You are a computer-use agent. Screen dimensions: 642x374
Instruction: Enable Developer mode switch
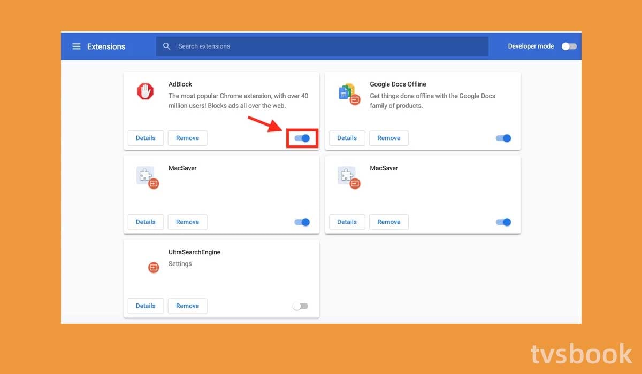coord(569,46)
